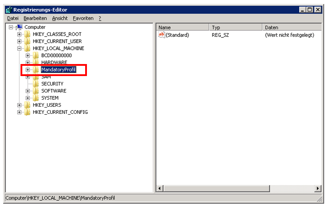Open the Datei menu
This screenshot has height=209, width=329.
pyautogui.click(x=12, y=18)
